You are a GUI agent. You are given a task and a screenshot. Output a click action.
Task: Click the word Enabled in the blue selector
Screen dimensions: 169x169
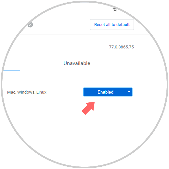[x=106, y=92]
